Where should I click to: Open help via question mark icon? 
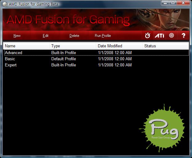click(x=183, y=36)
